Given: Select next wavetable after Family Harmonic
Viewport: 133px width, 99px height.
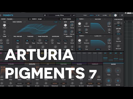Looking at the screenshot, I should point(25,22).
